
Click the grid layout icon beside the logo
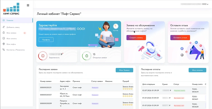pos(28,5)
